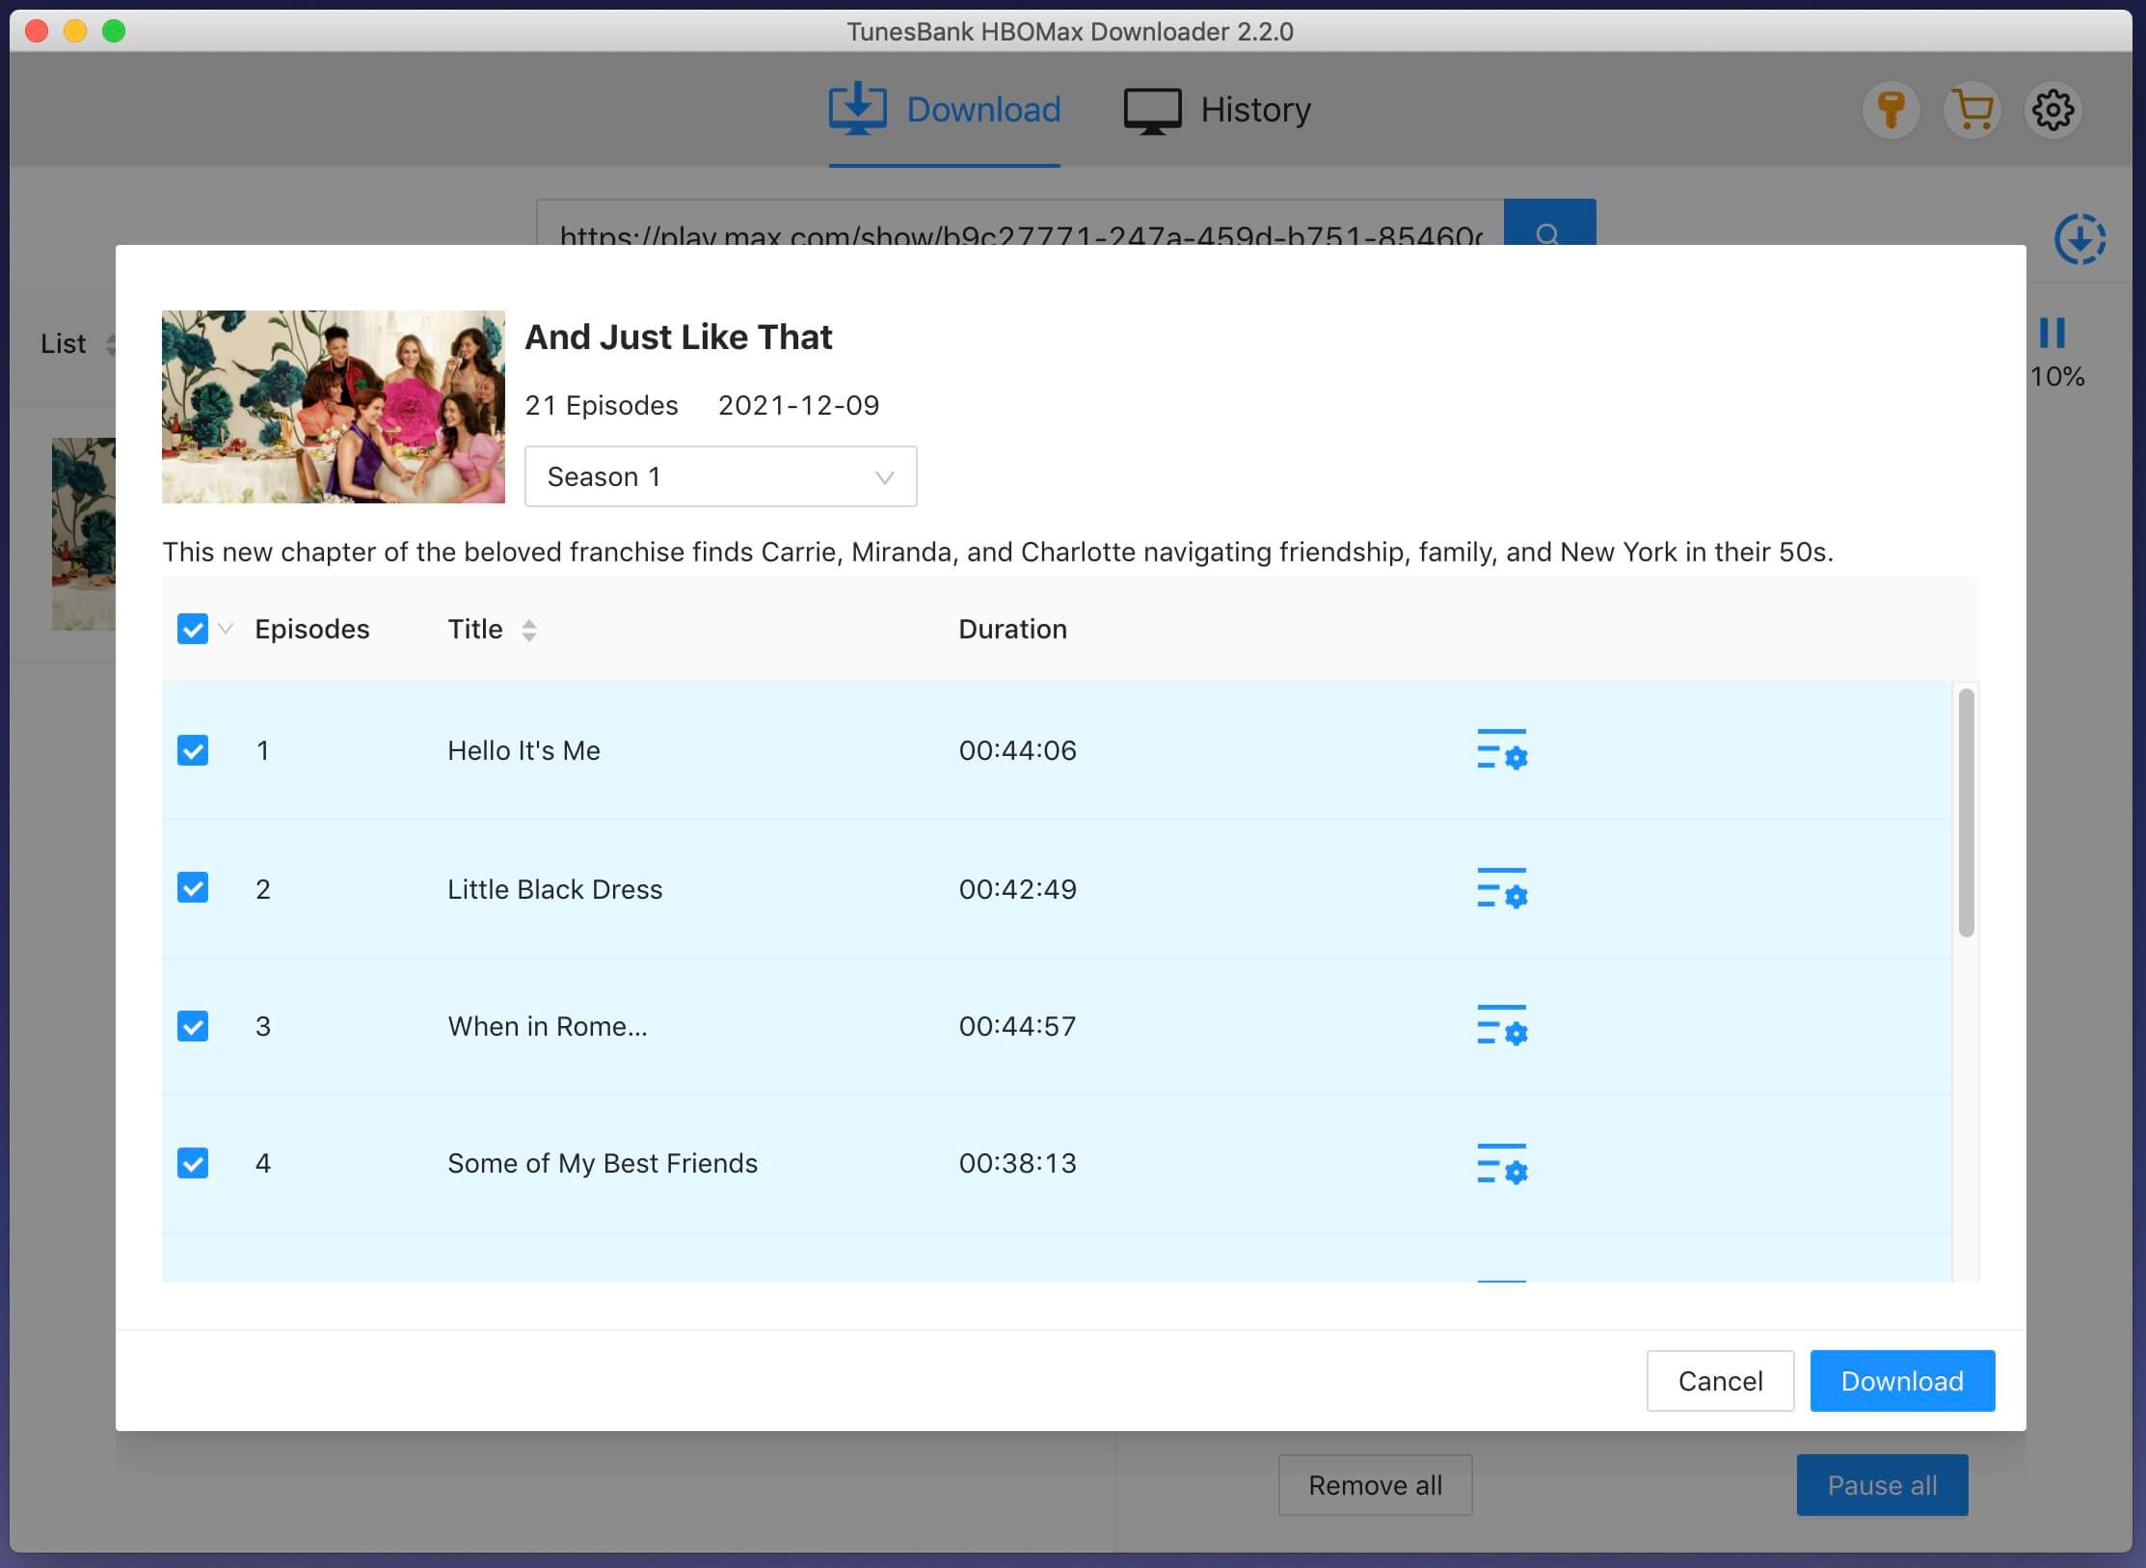Click the circular download queue icon
Viewport: 2146px width, 1568px height.
click(2079, 239)
